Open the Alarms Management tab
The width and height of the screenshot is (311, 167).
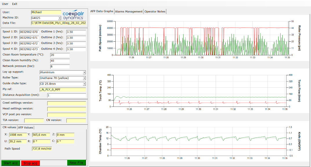tap(129, 12)
